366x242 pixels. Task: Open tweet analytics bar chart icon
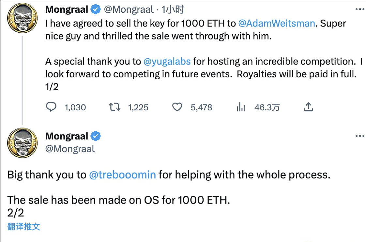[241, 107]
